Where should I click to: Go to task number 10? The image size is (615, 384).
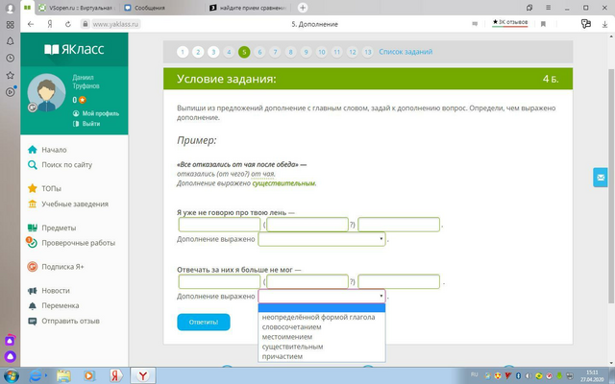(x=322, y=52)
